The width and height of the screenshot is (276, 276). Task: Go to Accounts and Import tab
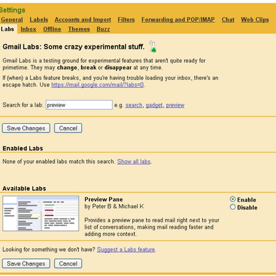[83, 20]
